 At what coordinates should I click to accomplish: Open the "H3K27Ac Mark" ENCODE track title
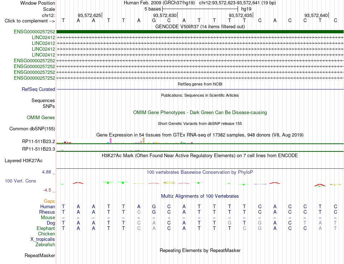tap(200, 156)
